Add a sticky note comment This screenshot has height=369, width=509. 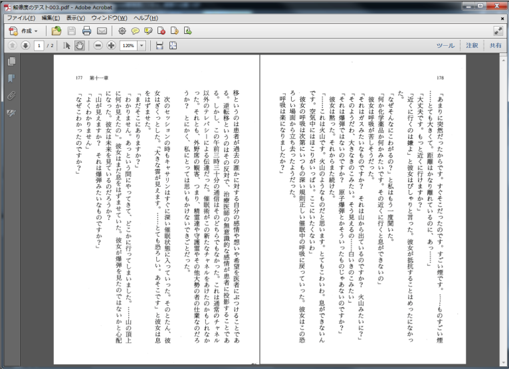(135, 31)
